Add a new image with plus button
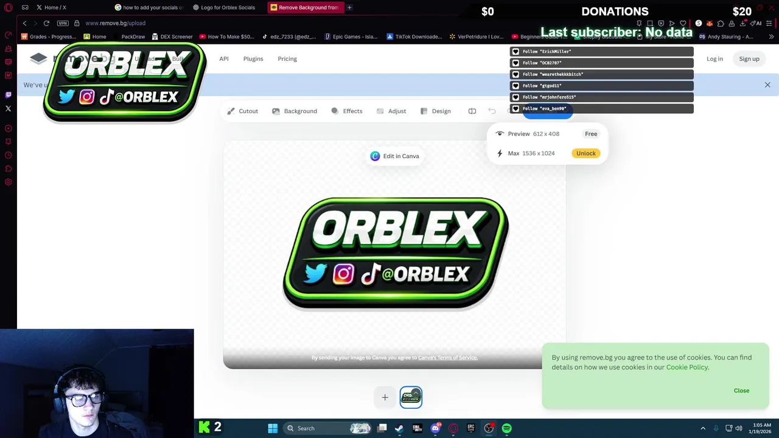The width and height of the screenshot is (779, 438). click(385, 397)
